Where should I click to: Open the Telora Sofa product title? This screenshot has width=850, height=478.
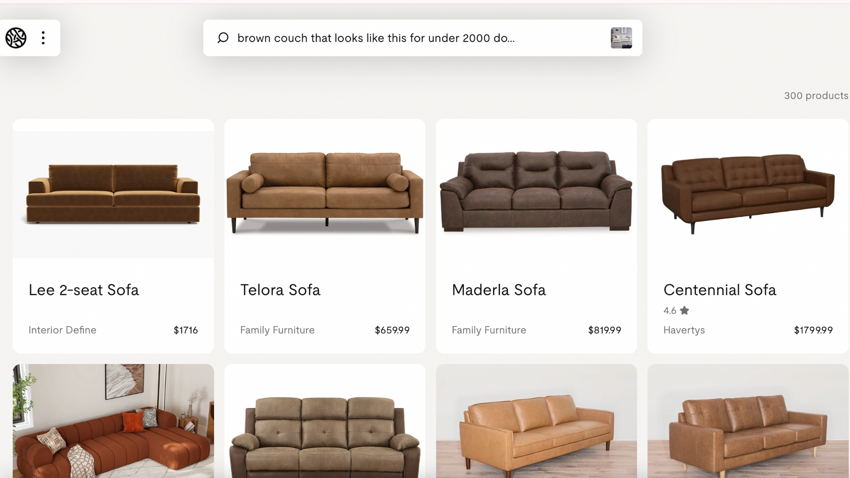[x=280, y=290]
